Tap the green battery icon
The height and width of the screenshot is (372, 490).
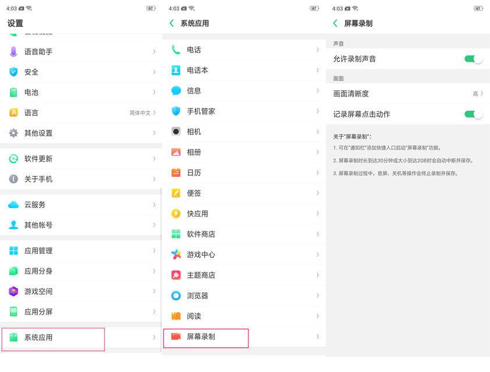point(13,92)
